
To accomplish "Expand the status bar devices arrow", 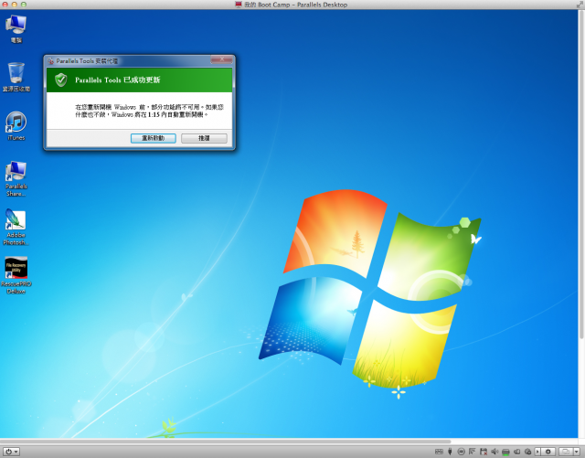I will tap(537, 452).
